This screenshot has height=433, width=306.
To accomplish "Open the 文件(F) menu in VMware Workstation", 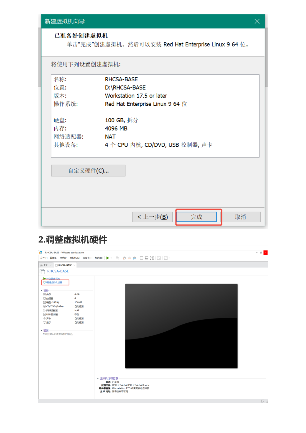I will 44,258.
